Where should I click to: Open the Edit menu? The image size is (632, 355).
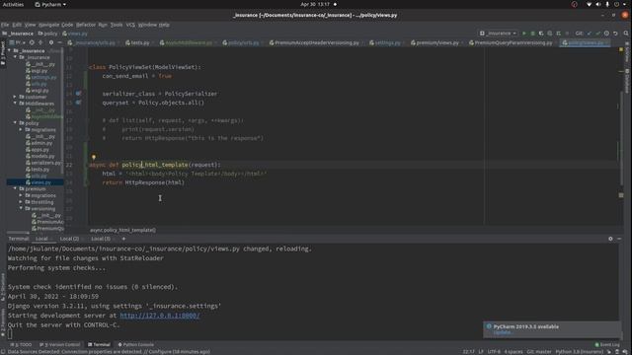tap(17, 25)
